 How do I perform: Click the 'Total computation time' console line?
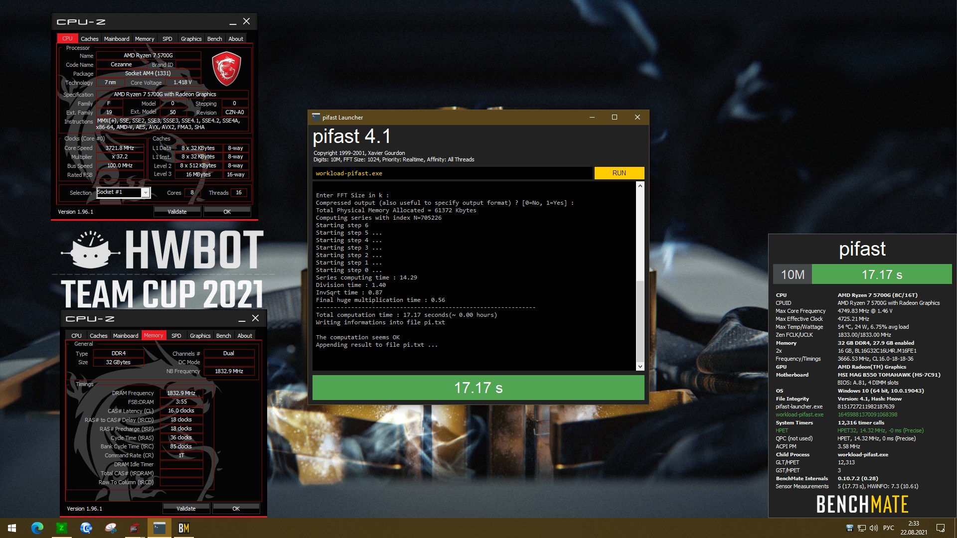pos(406,315)
